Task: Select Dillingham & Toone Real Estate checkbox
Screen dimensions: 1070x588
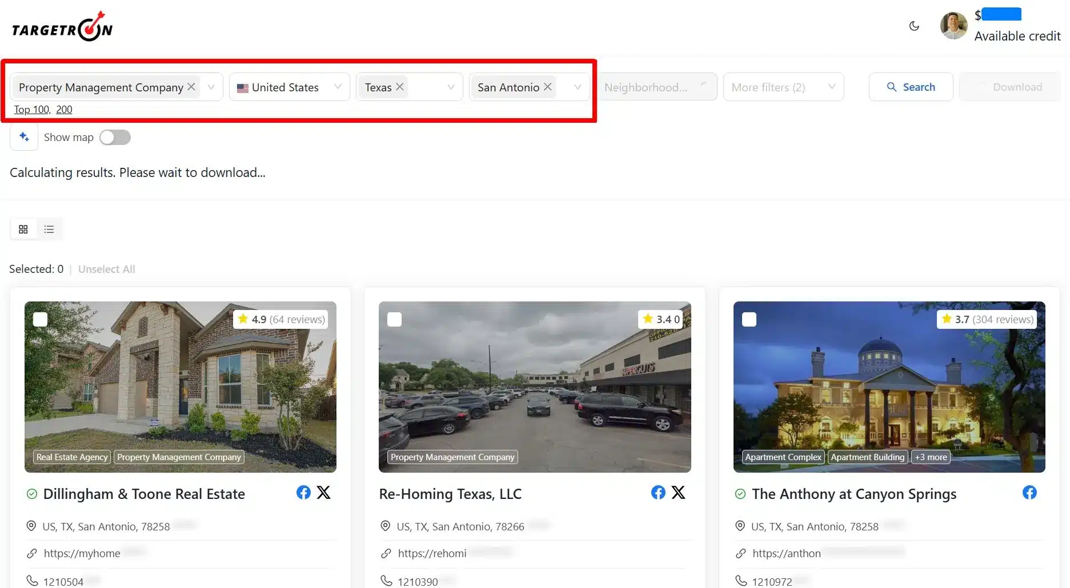Action: tap(40, 319)
